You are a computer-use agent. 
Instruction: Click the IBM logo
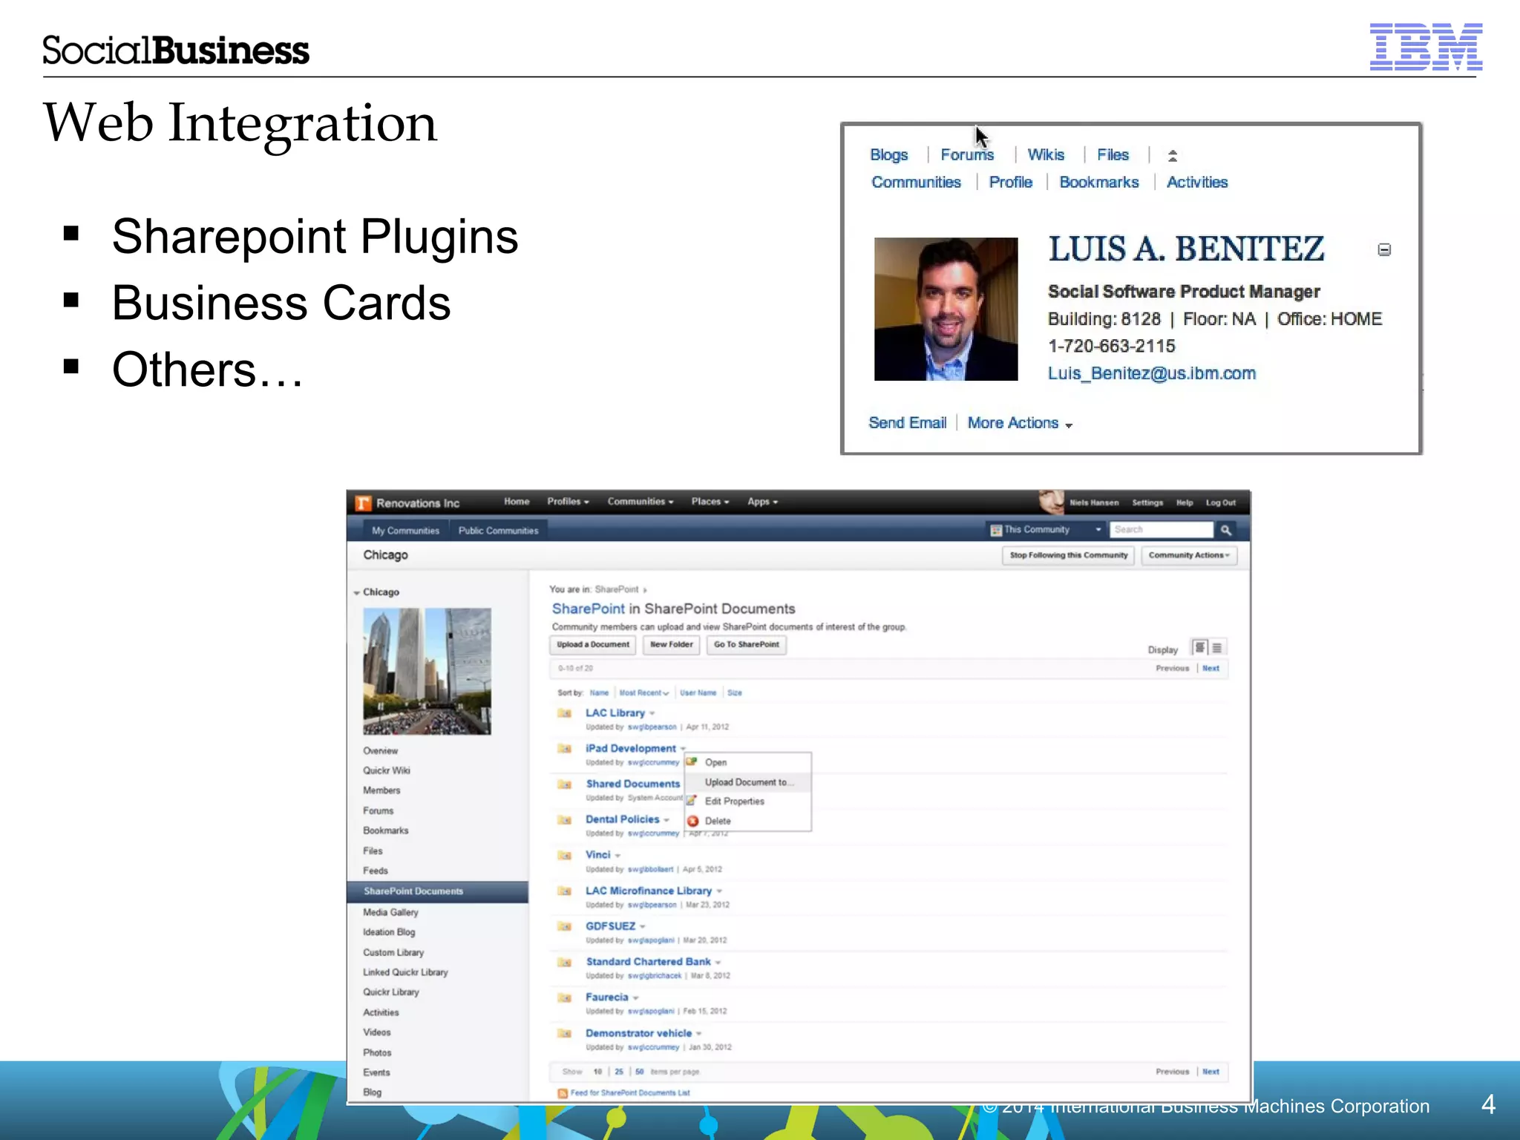coord(1426,47)
